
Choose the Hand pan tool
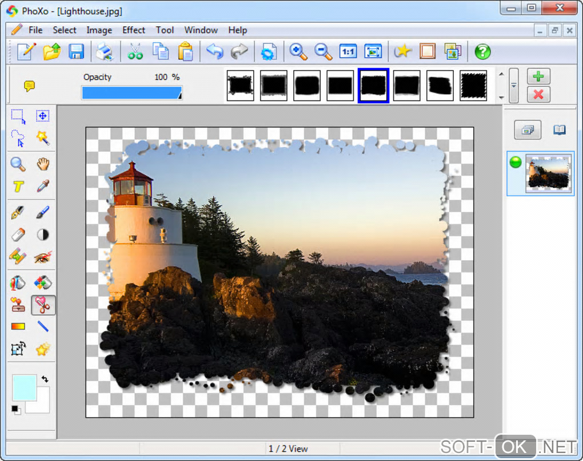point(43,164)
